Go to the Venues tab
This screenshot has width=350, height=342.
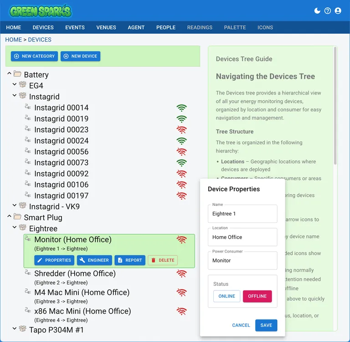point(106,27)
